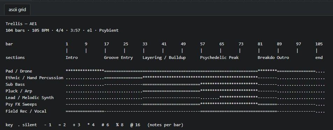333x130 pixels.
Task: Select the 'Psychedelic Peak' section label
Action: click(x=219, y=58)
